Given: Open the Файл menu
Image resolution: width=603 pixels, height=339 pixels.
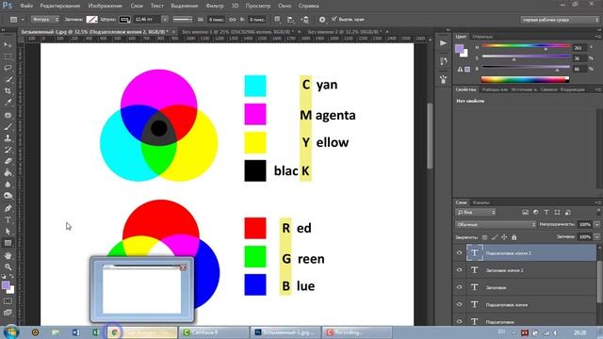Looking at the screenshot, I should pyautogui.click(x=26, y=6).
